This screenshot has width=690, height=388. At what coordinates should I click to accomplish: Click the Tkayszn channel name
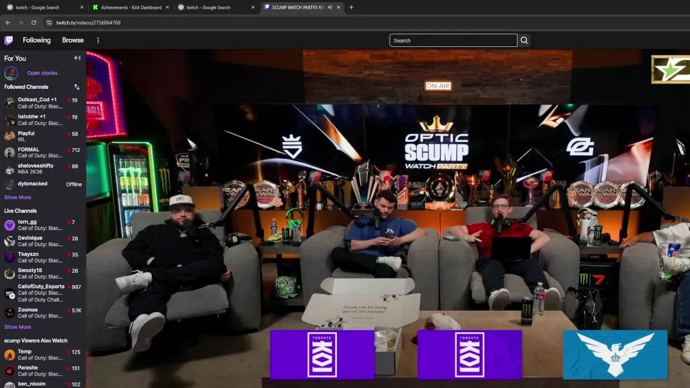(28, 254)
